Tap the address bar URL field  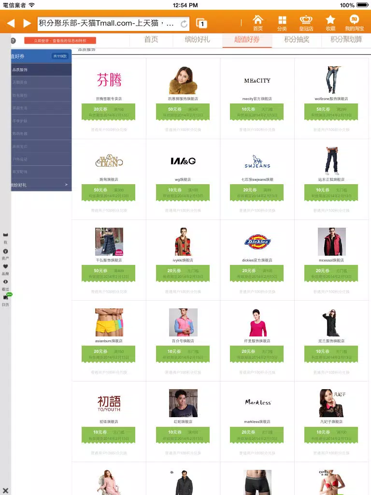tap(113, 23)
